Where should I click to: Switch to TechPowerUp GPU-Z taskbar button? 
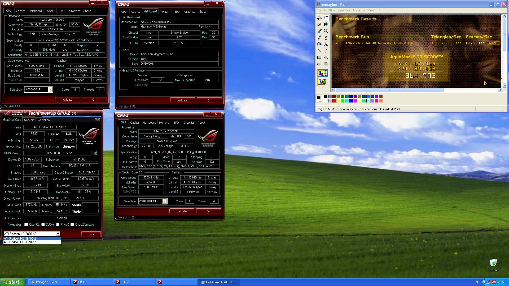pos(219,282)
